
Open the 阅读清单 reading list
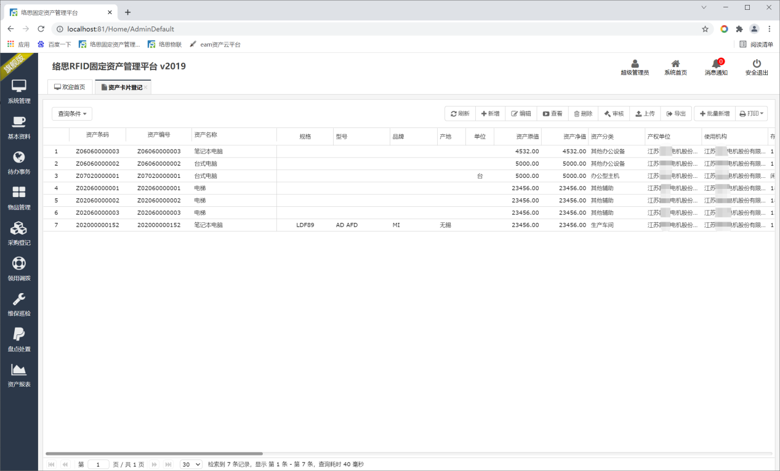tap(756, 44)
